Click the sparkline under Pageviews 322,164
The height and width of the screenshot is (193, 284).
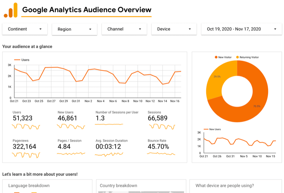(x=26, y=155)
